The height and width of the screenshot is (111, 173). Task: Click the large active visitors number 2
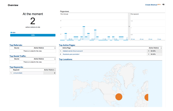pyautogui.click(x=33, y=21)
